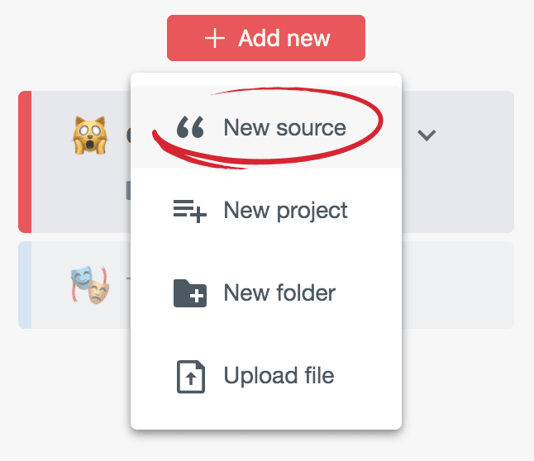Click the light blue stripe on the masks project
Viewport: 534px width, 461px height.
pyautogui.click(x=25, y=285)
